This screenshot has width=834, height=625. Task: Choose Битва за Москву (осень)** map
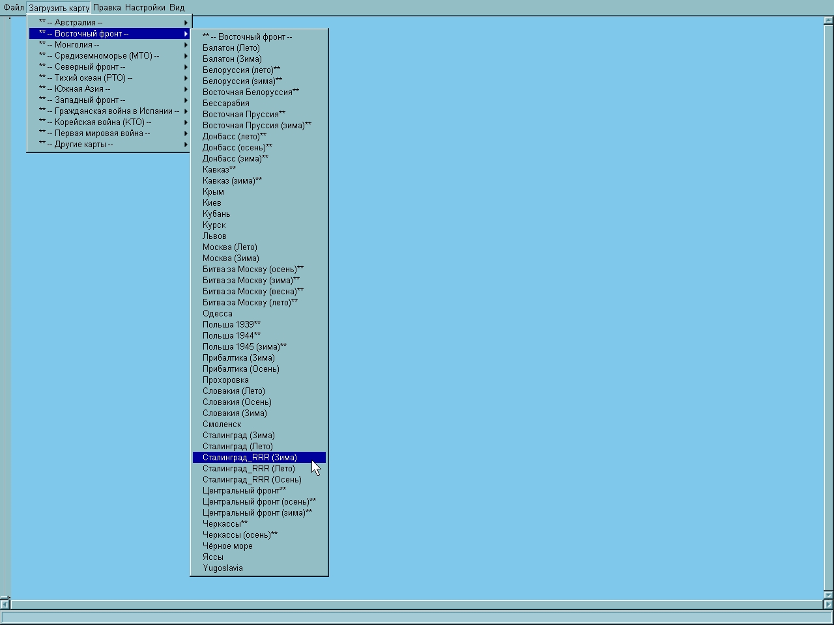(x=259, y=270)
